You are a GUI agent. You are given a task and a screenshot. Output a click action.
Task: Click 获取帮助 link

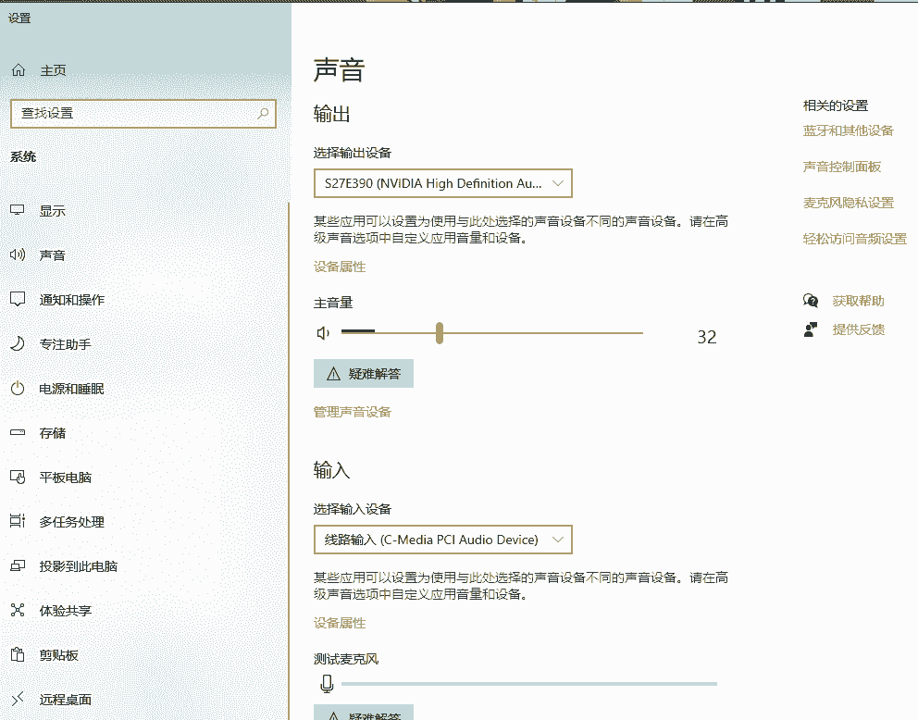click(858, 301)
